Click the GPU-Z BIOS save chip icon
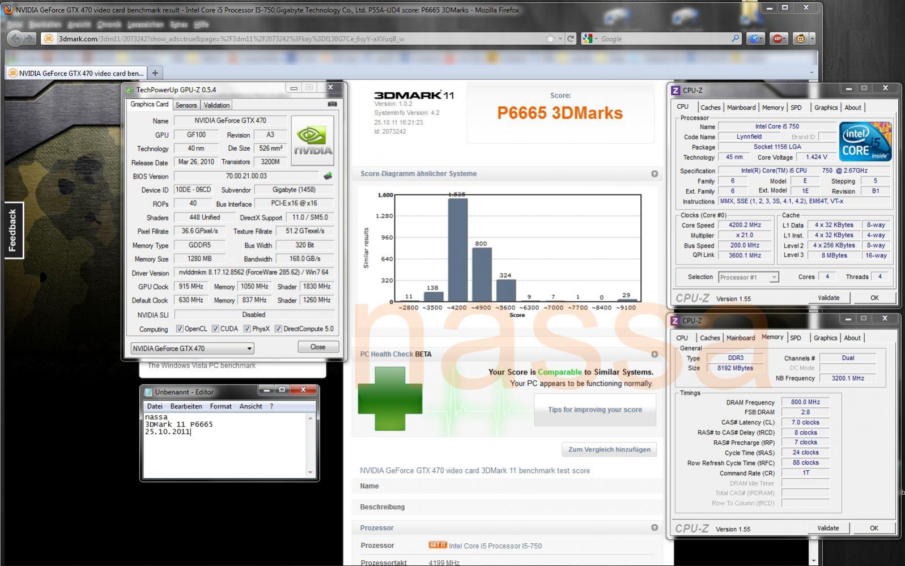The width and height of the screenshot is (905, 566). pyautogui.click(x=328, y=176)
